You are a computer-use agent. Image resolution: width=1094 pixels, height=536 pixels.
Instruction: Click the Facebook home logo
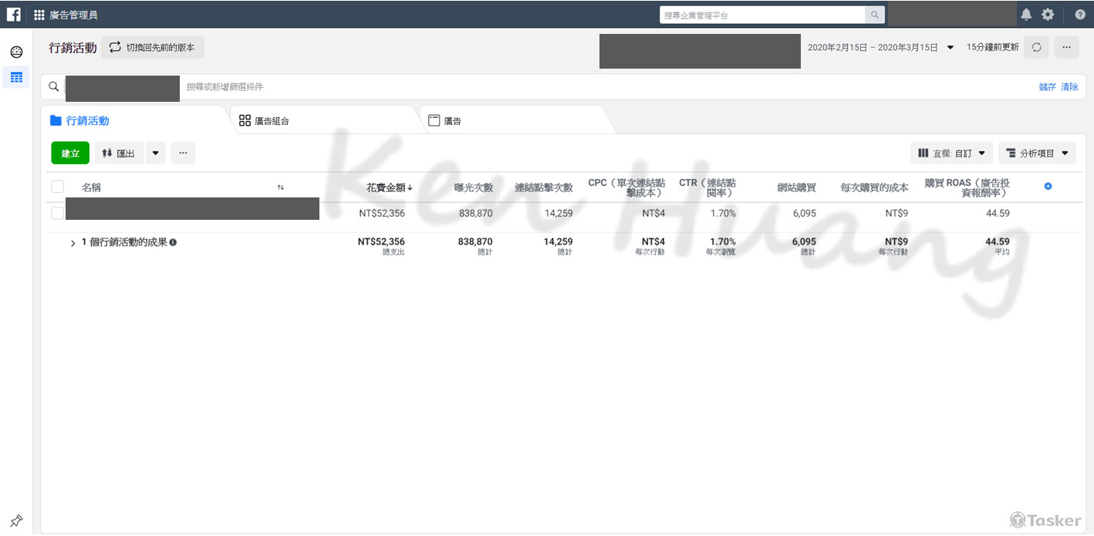click(x=12, y=13)
